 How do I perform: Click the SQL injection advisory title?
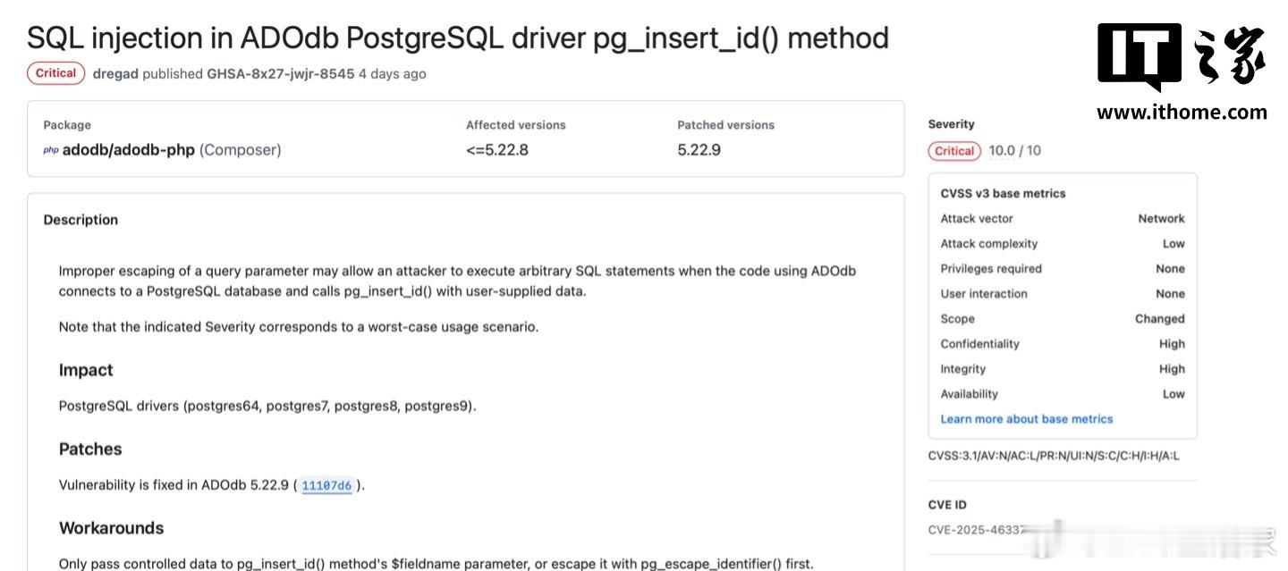click(x=457, y=38)
